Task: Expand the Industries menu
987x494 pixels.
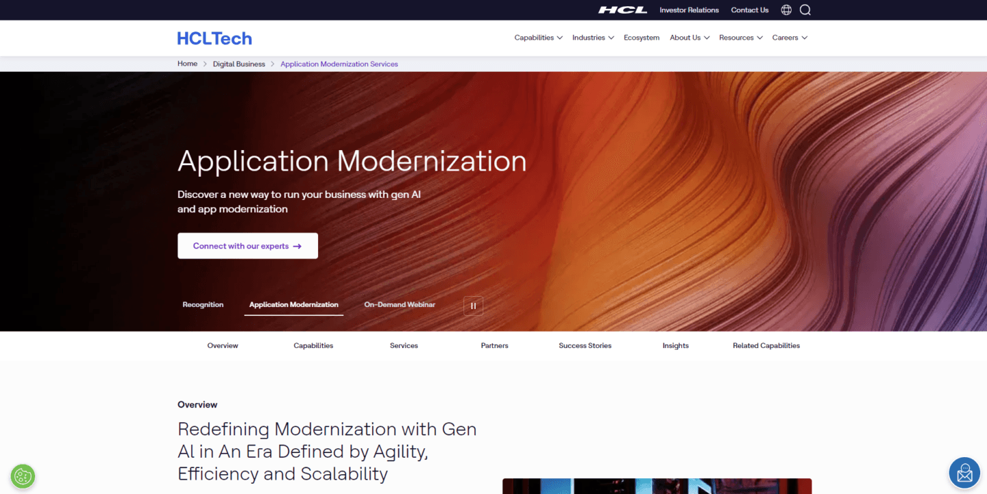Action: [x=593, y=38]
